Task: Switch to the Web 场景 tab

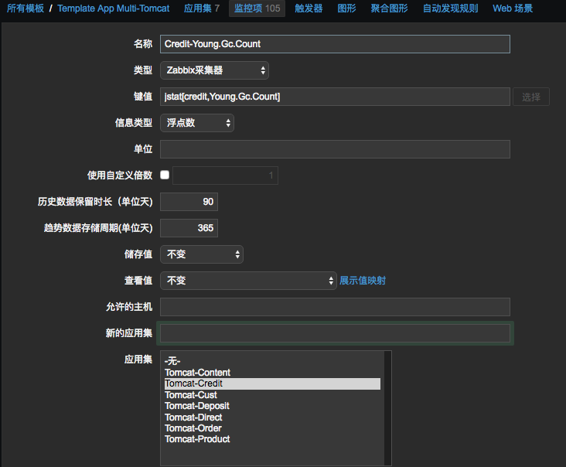Action: (513, 9)
